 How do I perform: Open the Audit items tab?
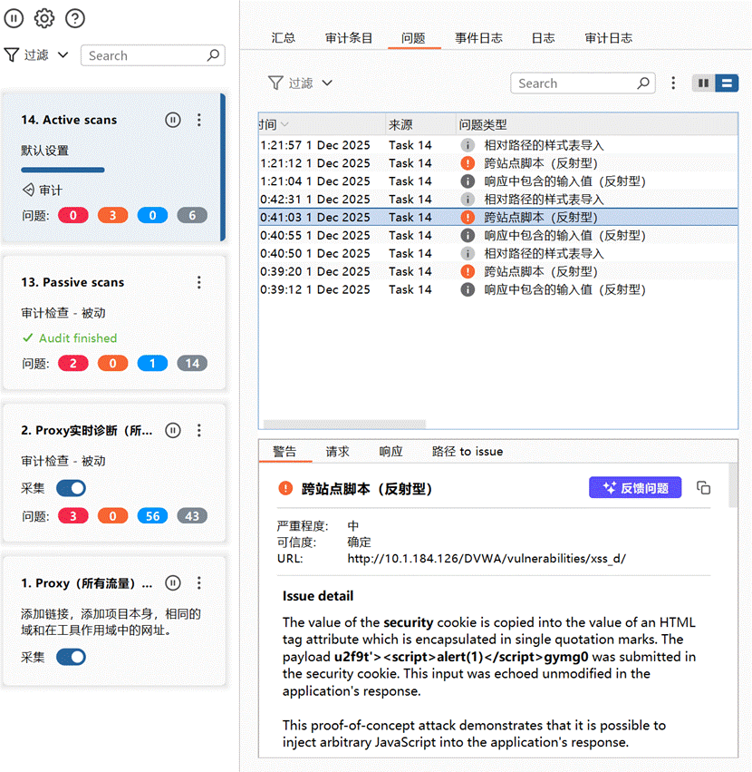pyautogui.click(x=349, y=38)
